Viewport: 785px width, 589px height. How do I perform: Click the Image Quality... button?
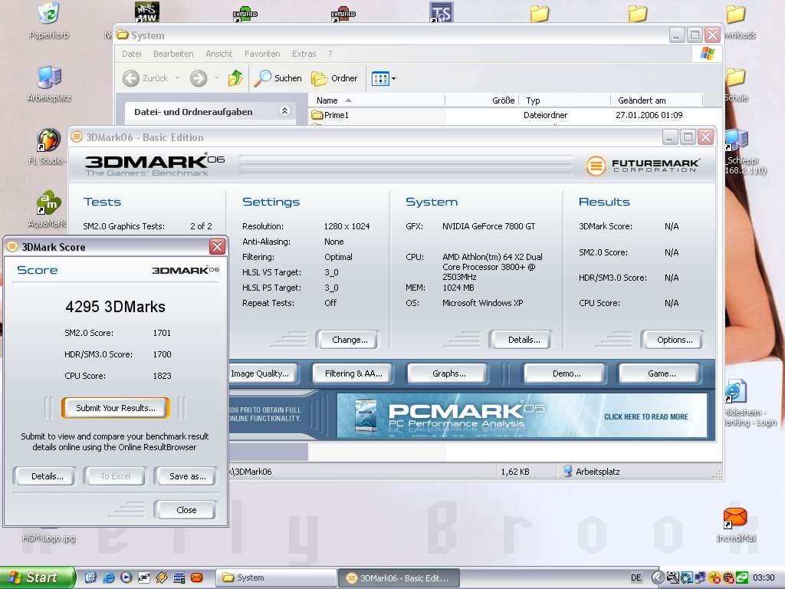click(263, 373)
